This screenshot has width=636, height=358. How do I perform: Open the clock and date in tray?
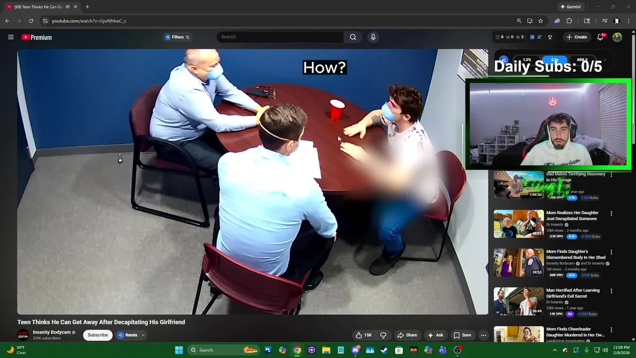coord(621,350)
